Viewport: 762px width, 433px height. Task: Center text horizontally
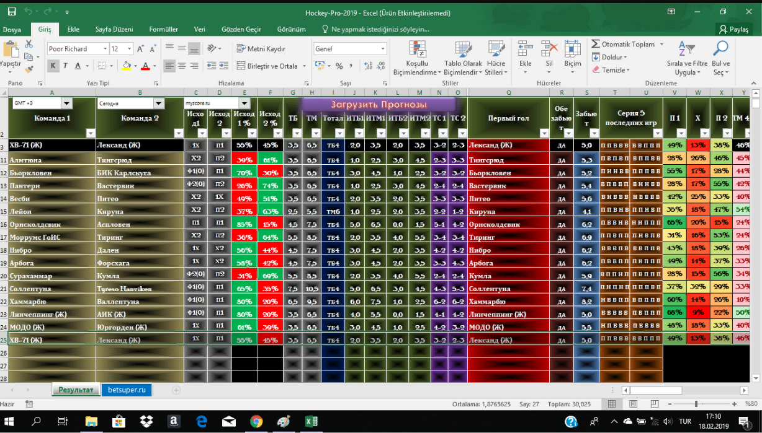coord(182,66)
